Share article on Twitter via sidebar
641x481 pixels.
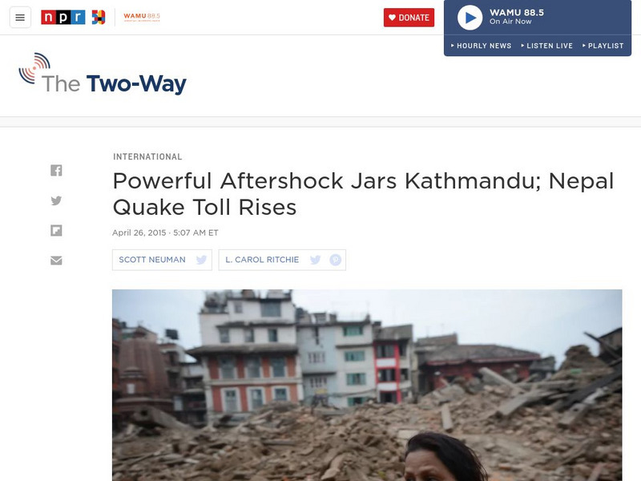(x=56, y=200)
